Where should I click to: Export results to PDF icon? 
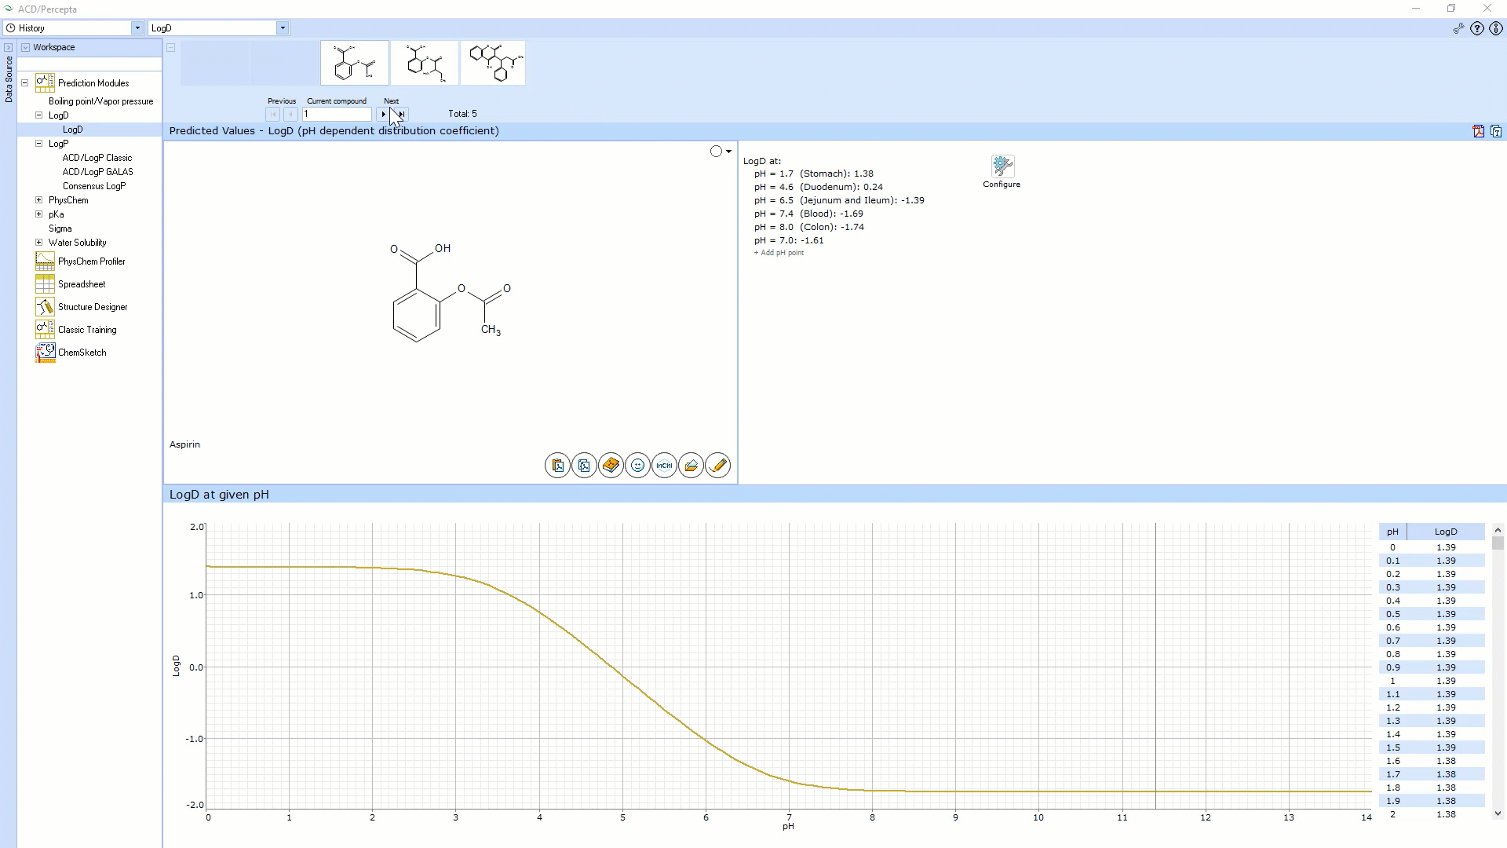coord(1479,131)
